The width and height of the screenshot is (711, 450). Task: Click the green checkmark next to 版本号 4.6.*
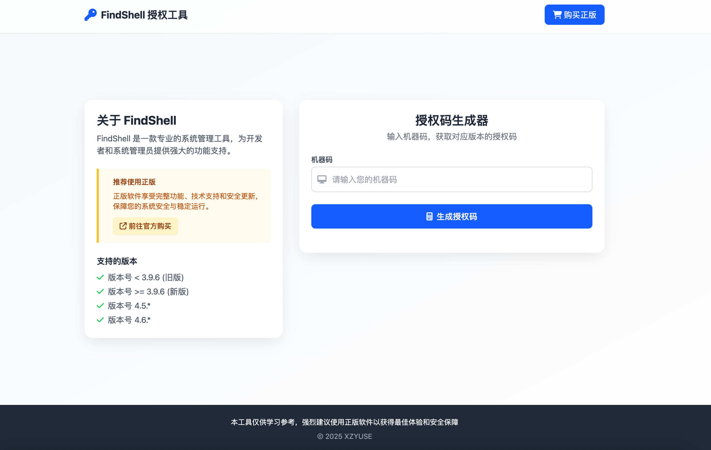click(x=100, y=320)
